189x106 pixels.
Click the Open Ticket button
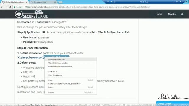point(172,103)
